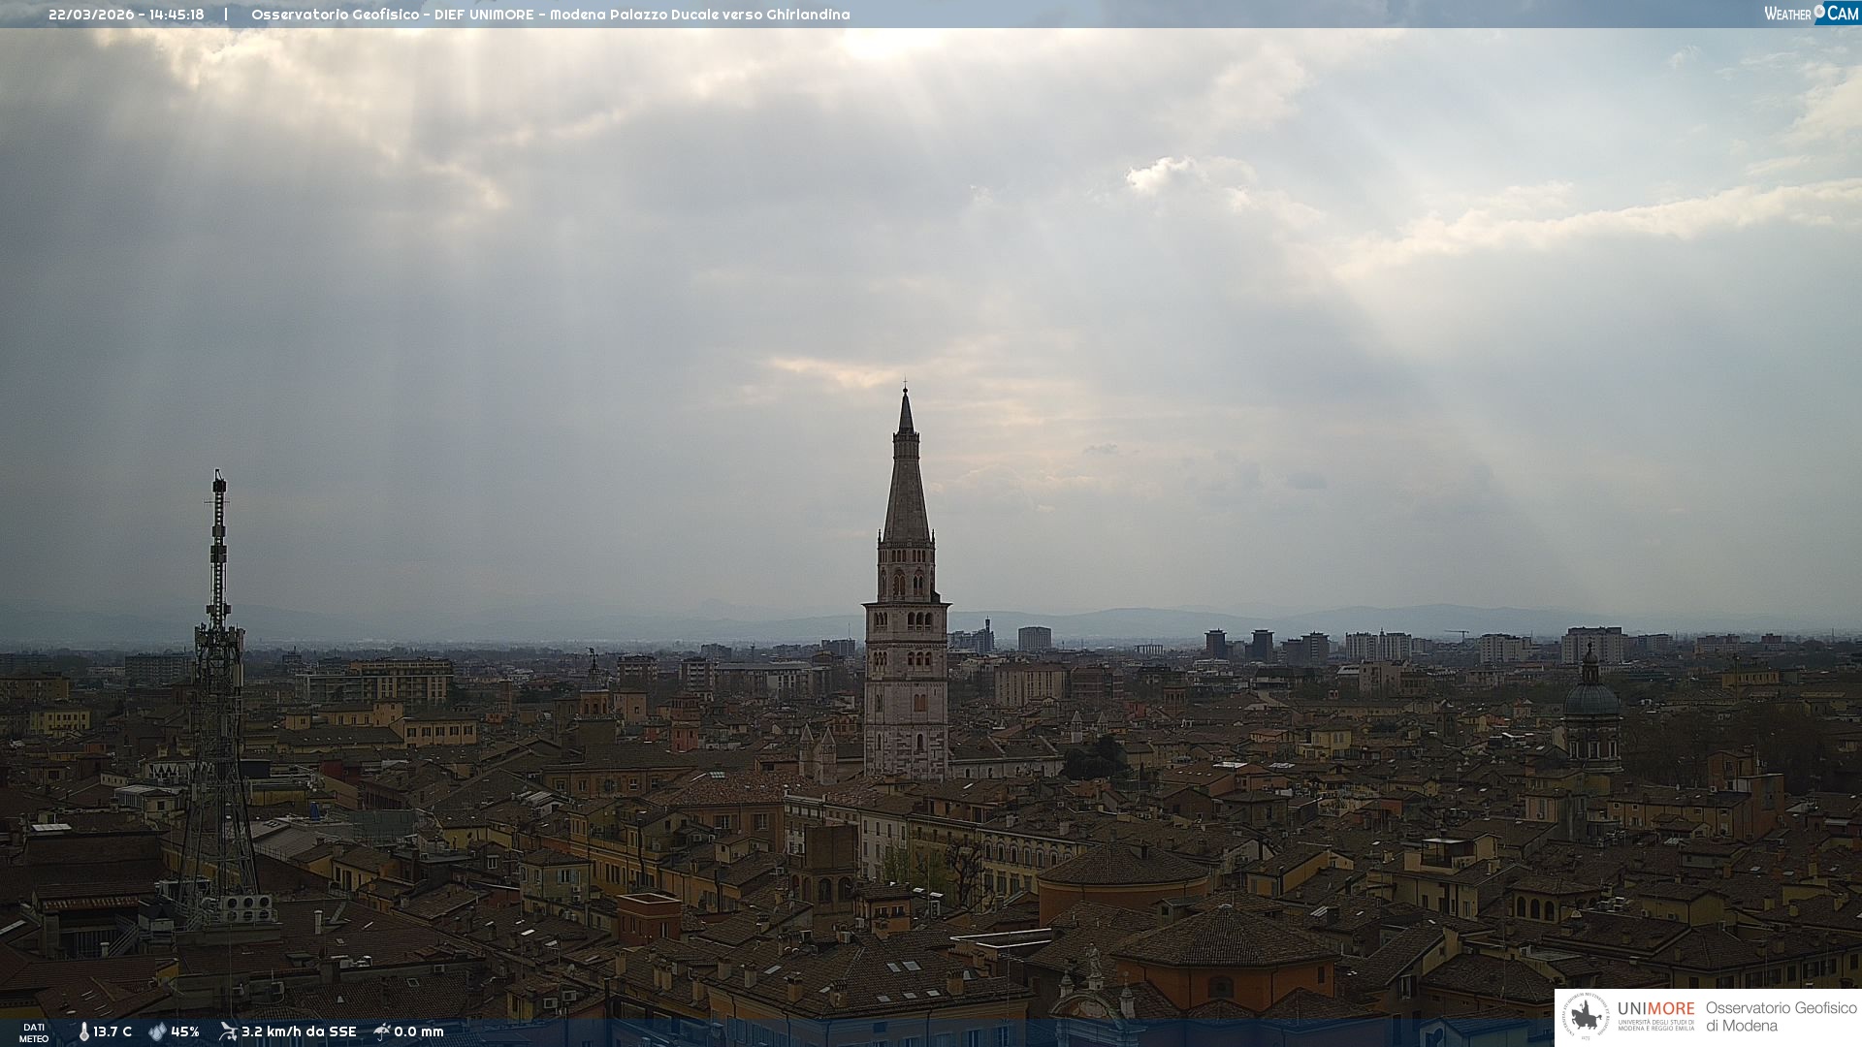Click the humidity water drops icon
1862x1047 pixels.
point(157,1031)
